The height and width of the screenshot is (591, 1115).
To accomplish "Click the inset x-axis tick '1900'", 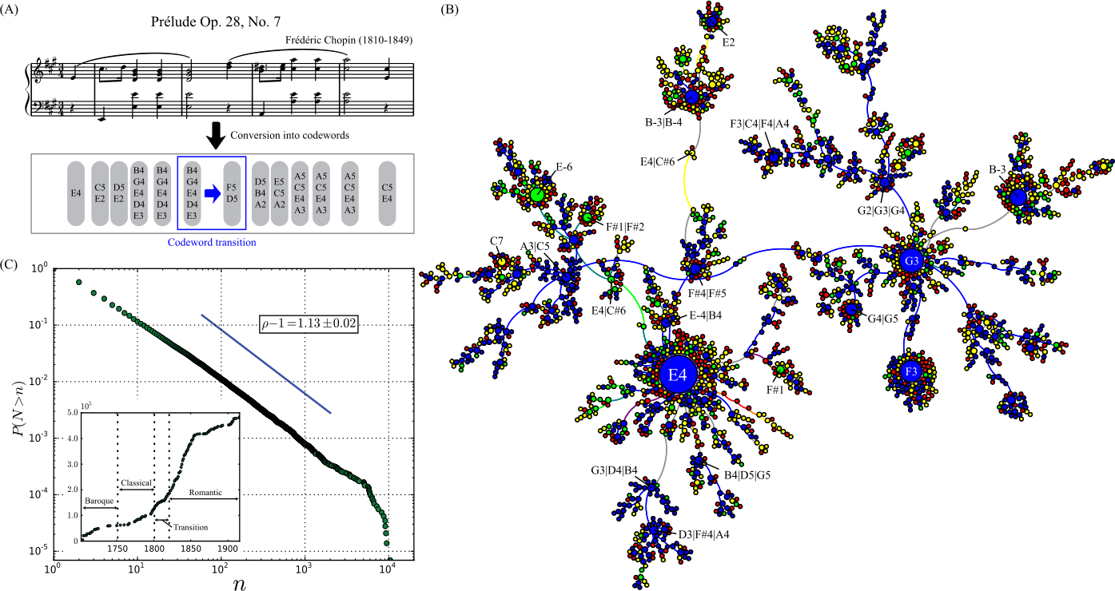I will 227,549.
